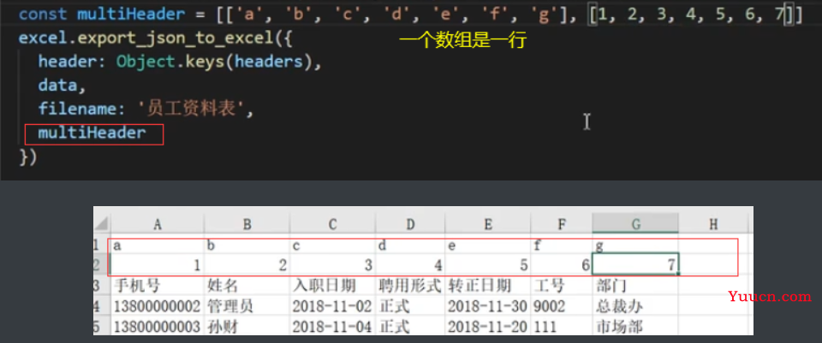Click the string '员工资料表' in code
Image resolution: width=822 pixels, height=343 pixels.
(191, 109)
